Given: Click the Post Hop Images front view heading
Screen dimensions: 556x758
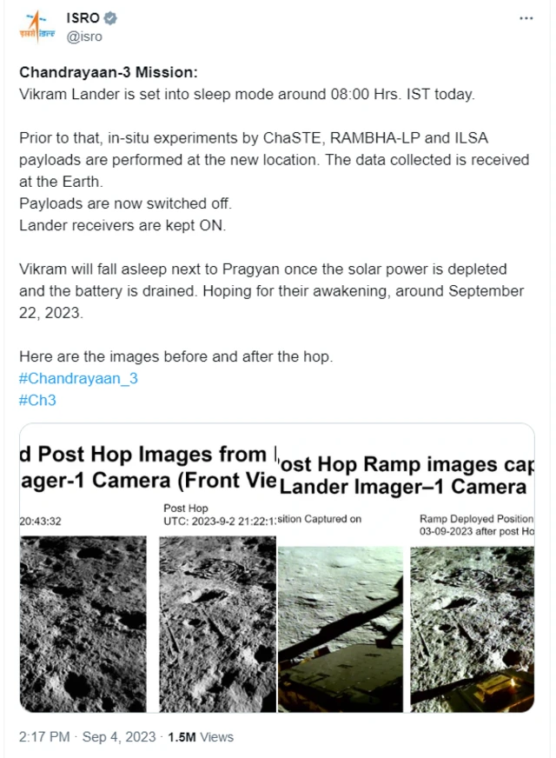Looking at the screenshot, I should pyautogui.click(x=149, y=467).
